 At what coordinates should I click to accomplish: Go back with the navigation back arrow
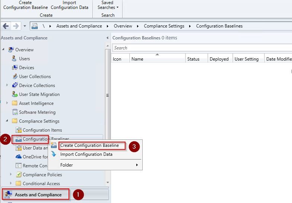point(6,26)
